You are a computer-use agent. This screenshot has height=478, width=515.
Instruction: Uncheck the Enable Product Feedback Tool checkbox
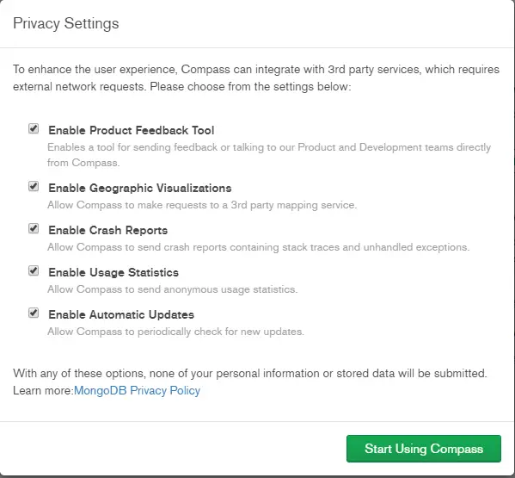pyautogui.click(x=34, y=128)
